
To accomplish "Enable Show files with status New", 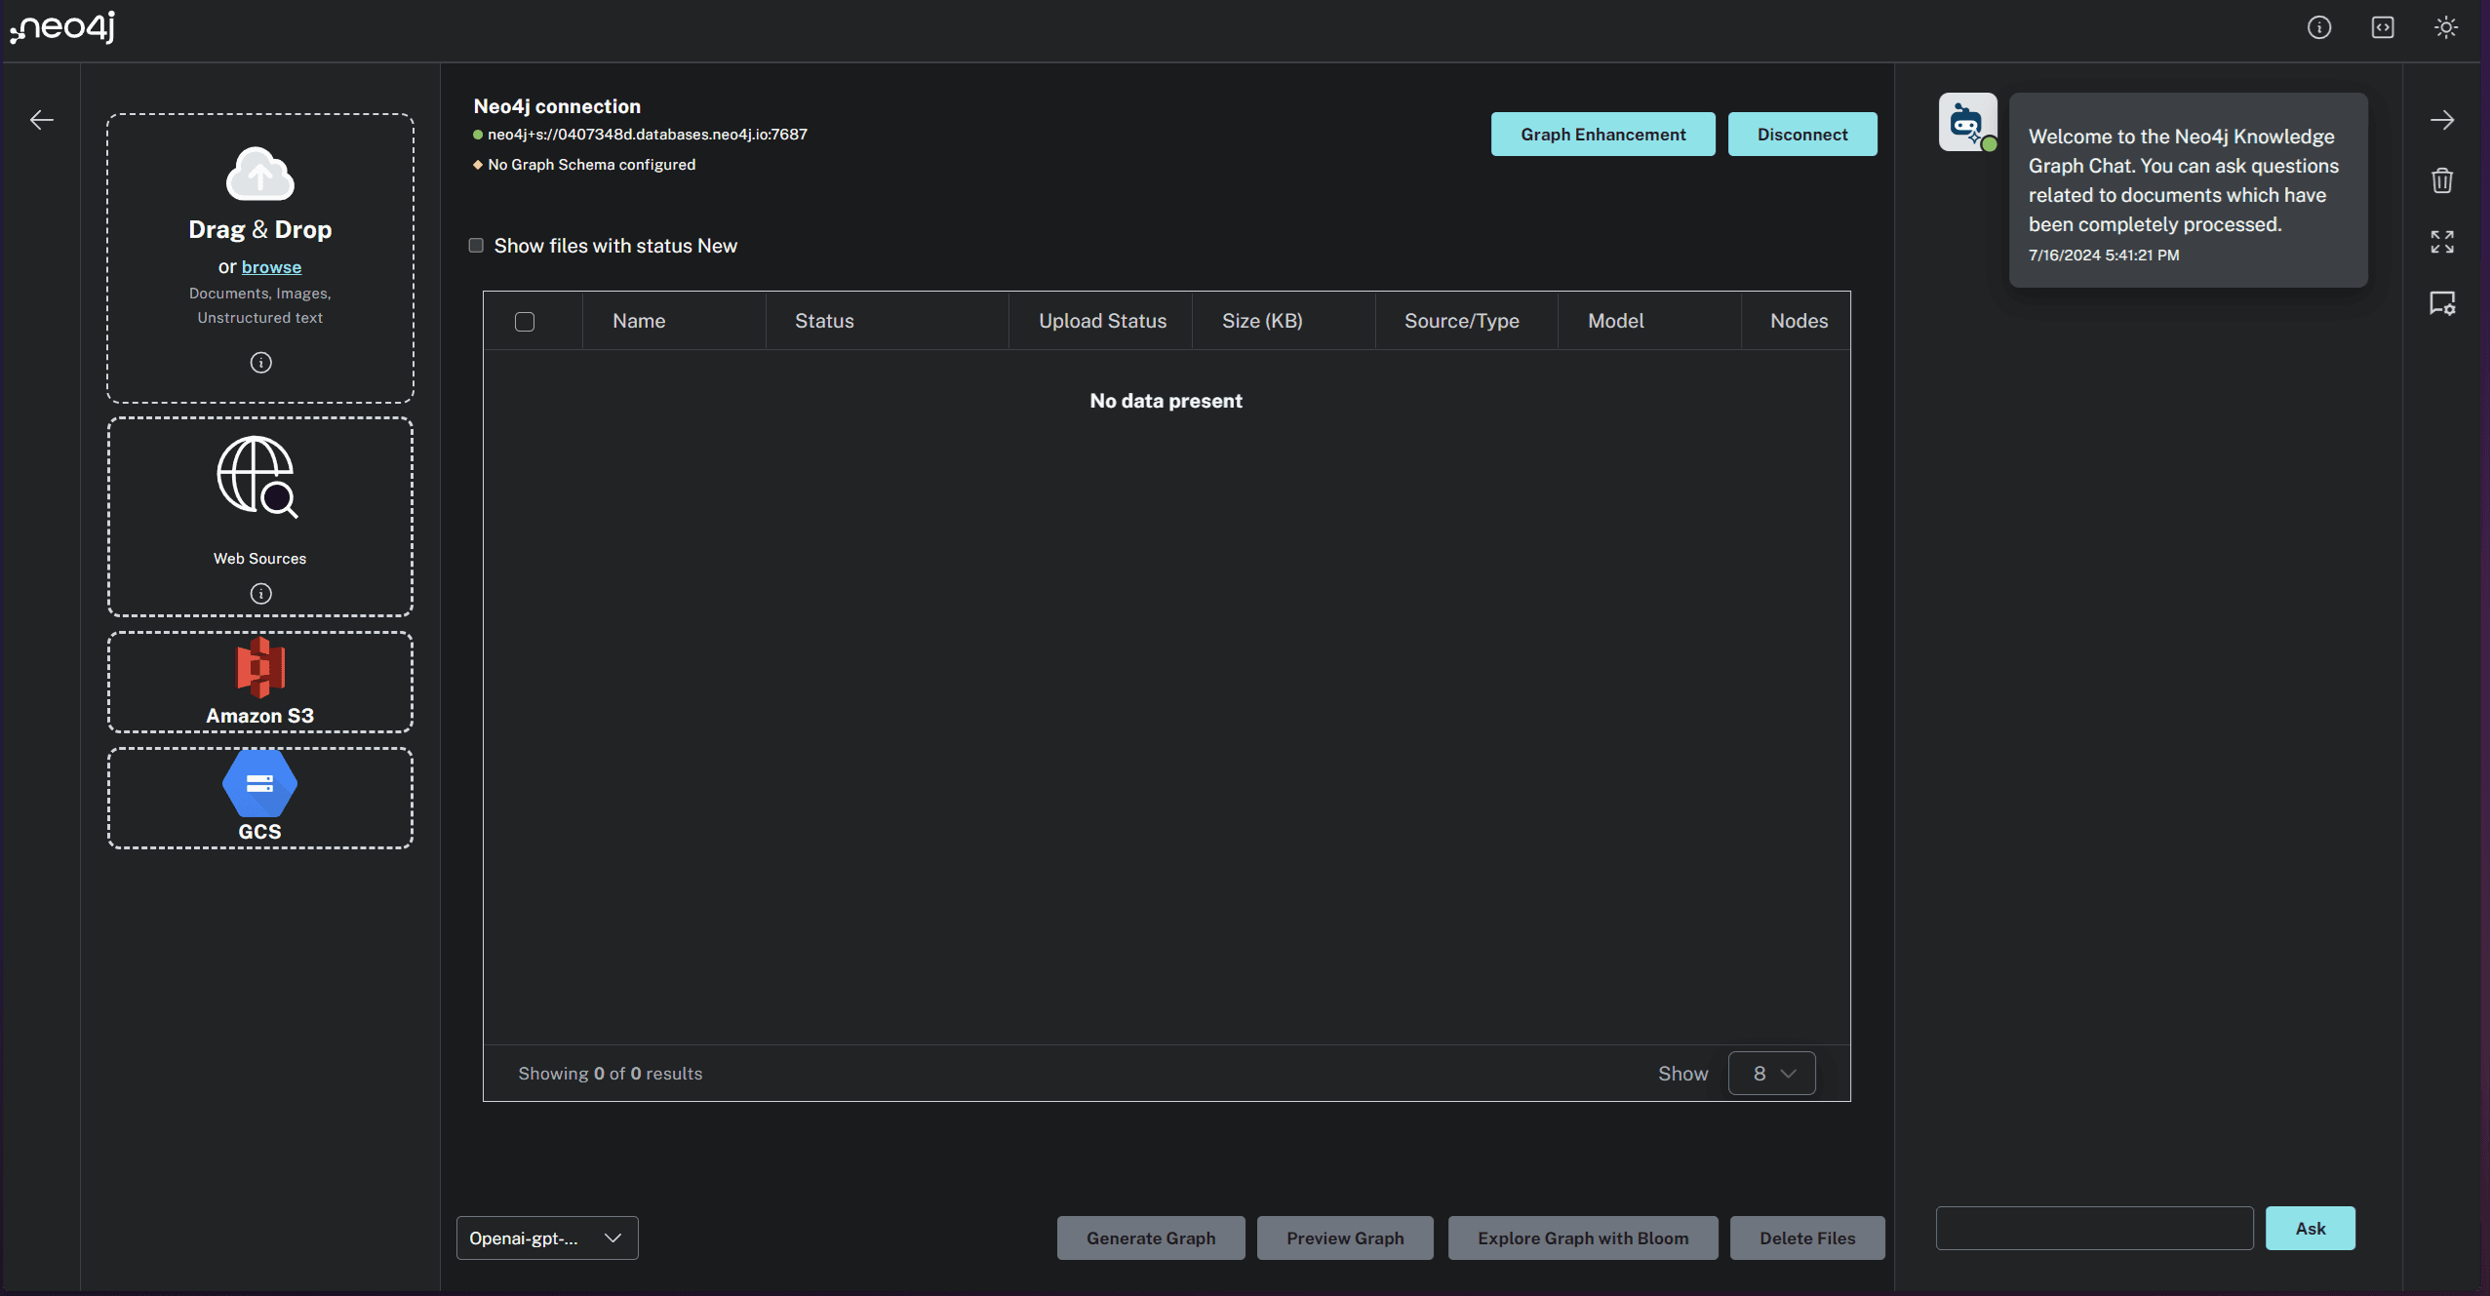I will point(476,246).
